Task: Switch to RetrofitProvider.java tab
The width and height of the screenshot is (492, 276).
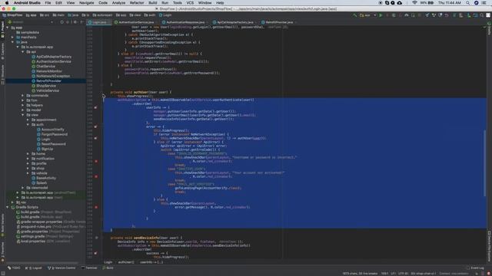Action: coord(279,22)
